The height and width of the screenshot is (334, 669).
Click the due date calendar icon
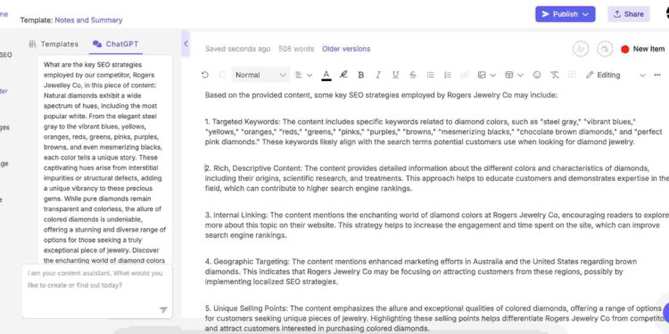click(x=605, y=49)
